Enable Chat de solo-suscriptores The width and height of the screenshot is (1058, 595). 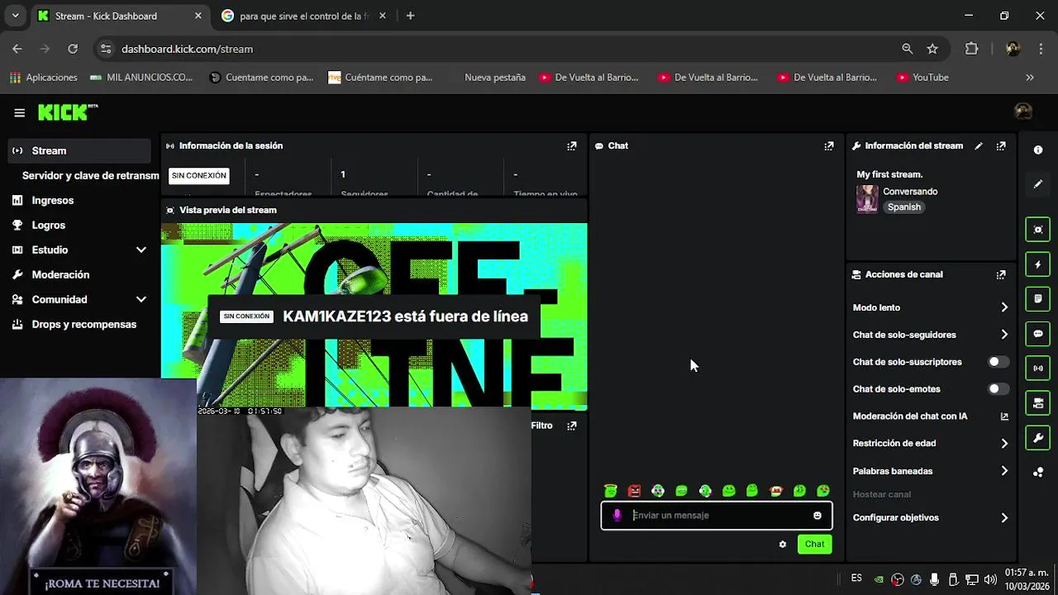coord(998,362)
